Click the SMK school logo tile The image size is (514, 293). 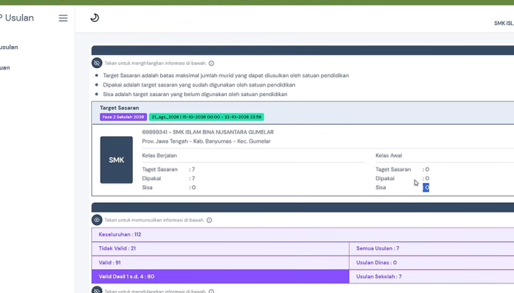pos(116,160)
